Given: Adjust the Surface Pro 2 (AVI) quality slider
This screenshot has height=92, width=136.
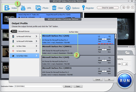Looking at the screenshot, I should 104,61.
